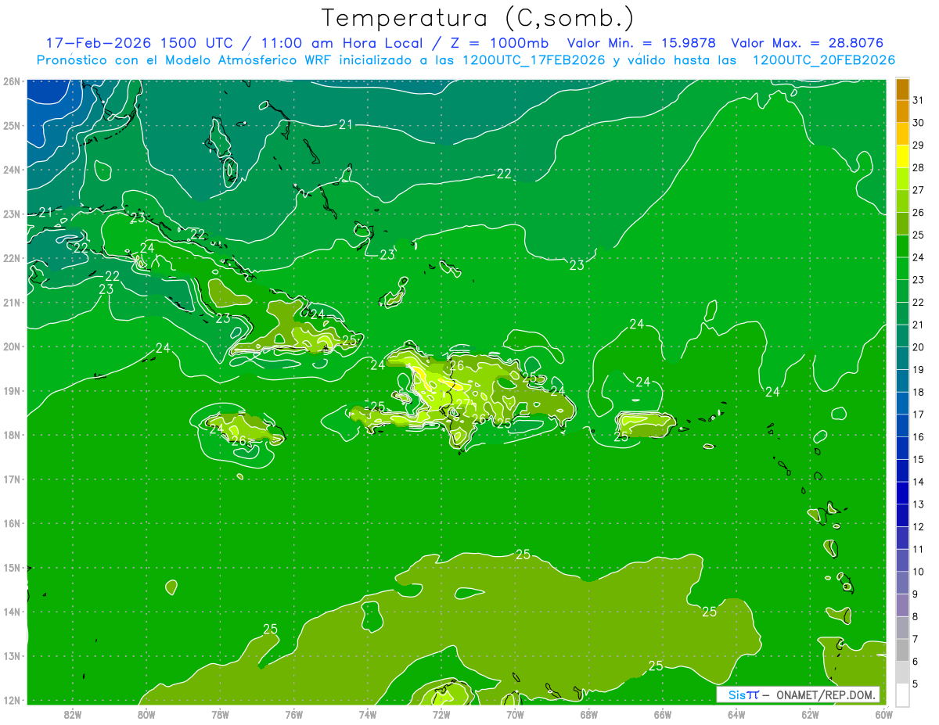Click the "20" label on the color scale

point(918,347)
